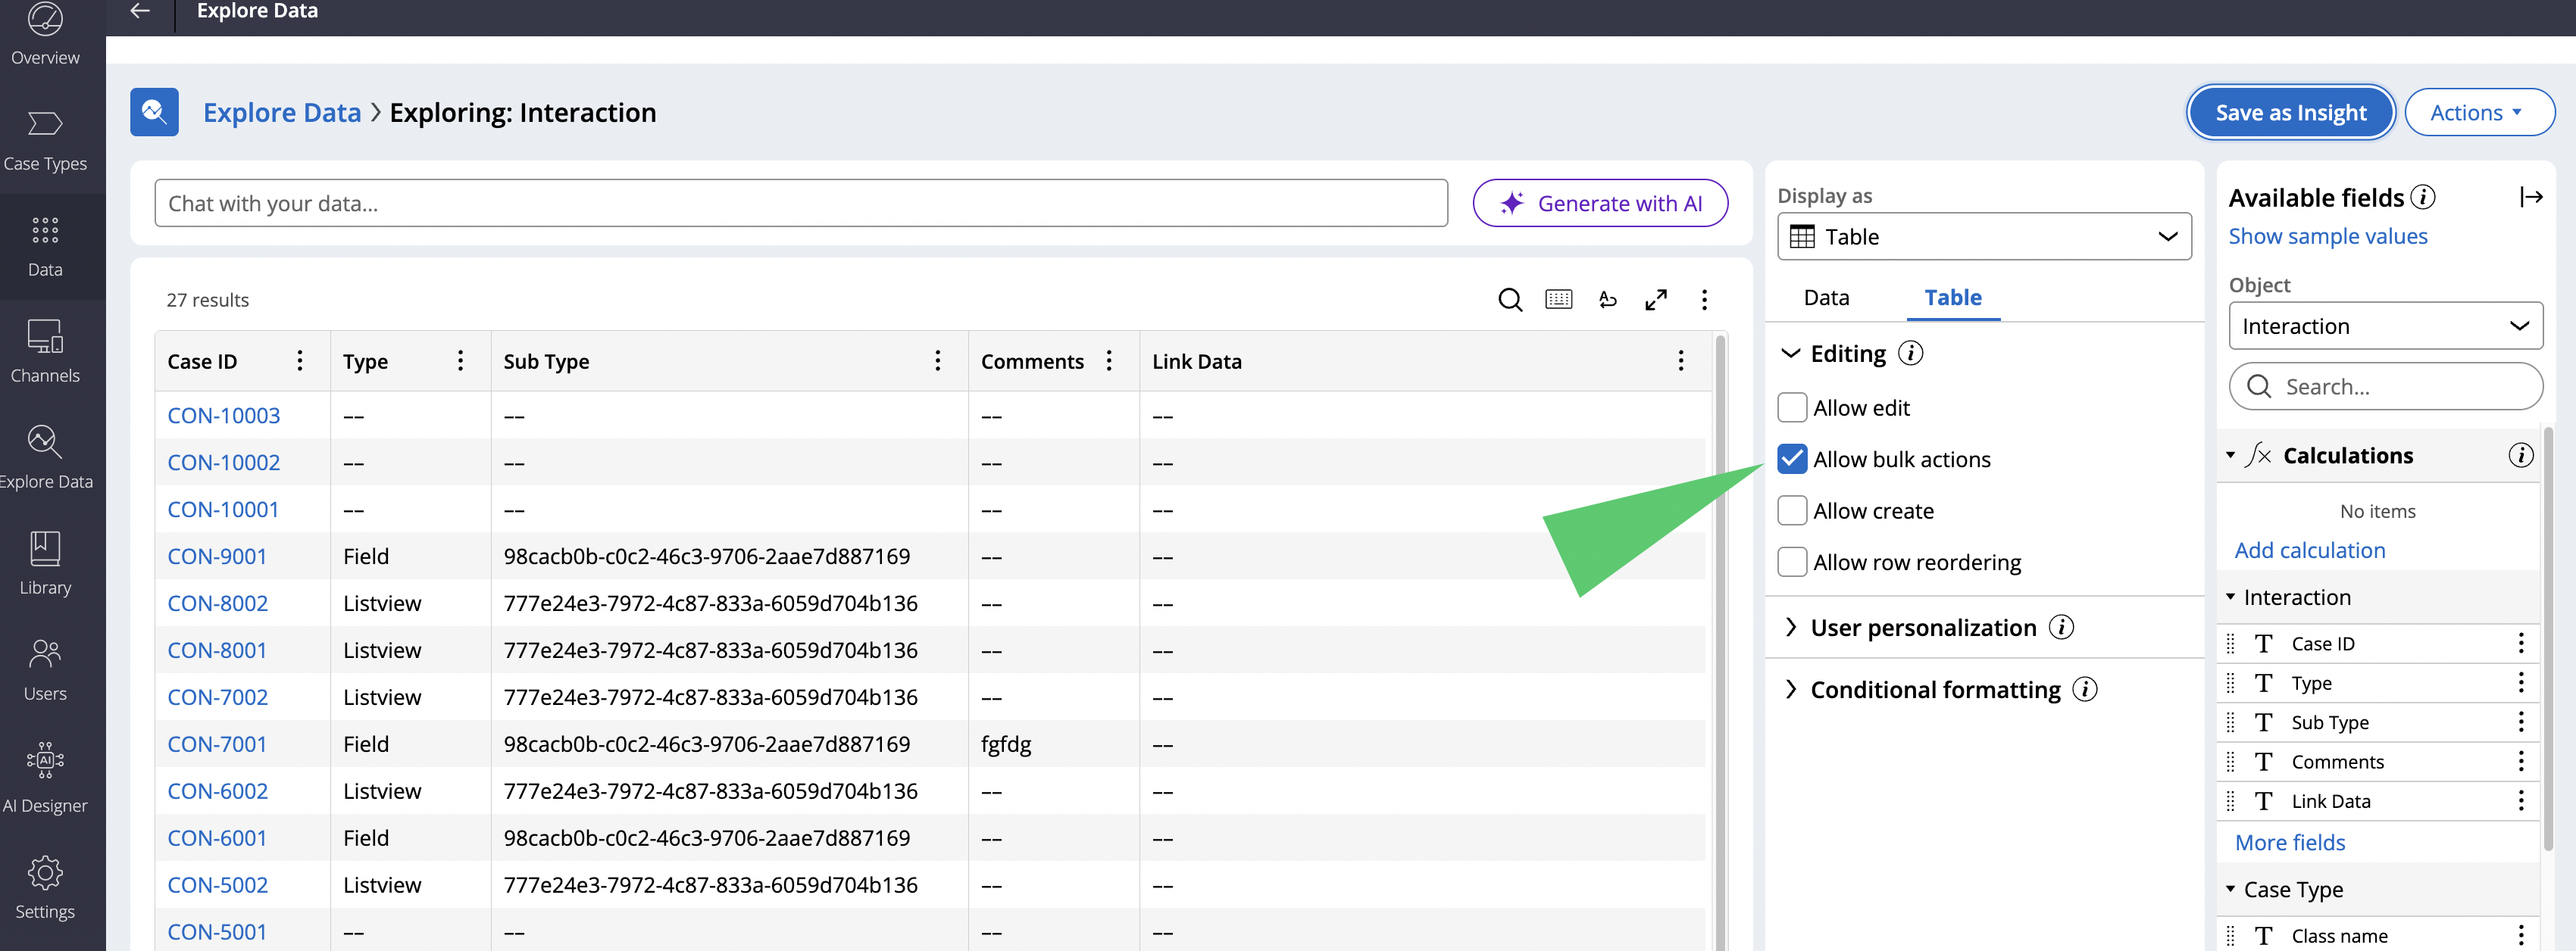Open table fullscreen with expand arrows icon

[x=1656, y=300]
